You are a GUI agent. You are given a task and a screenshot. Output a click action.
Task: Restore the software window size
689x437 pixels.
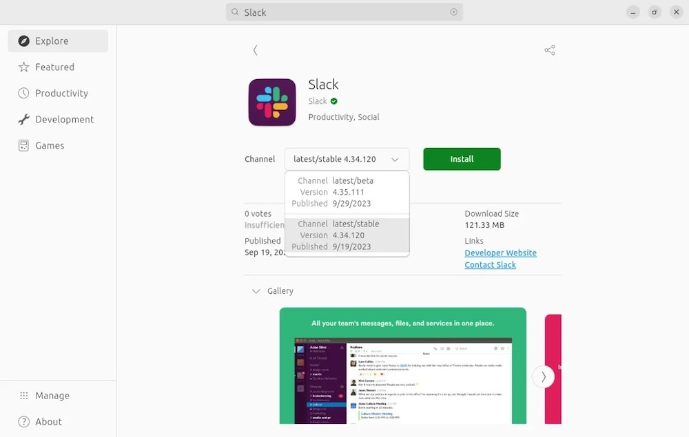click(655, 12)
